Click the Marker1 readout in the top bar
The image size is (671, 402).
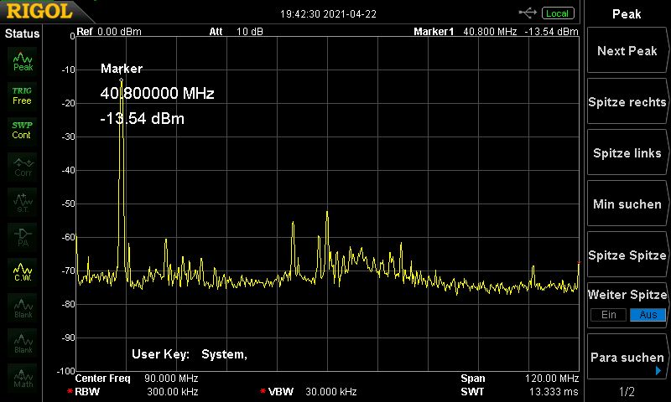point(496,32)
